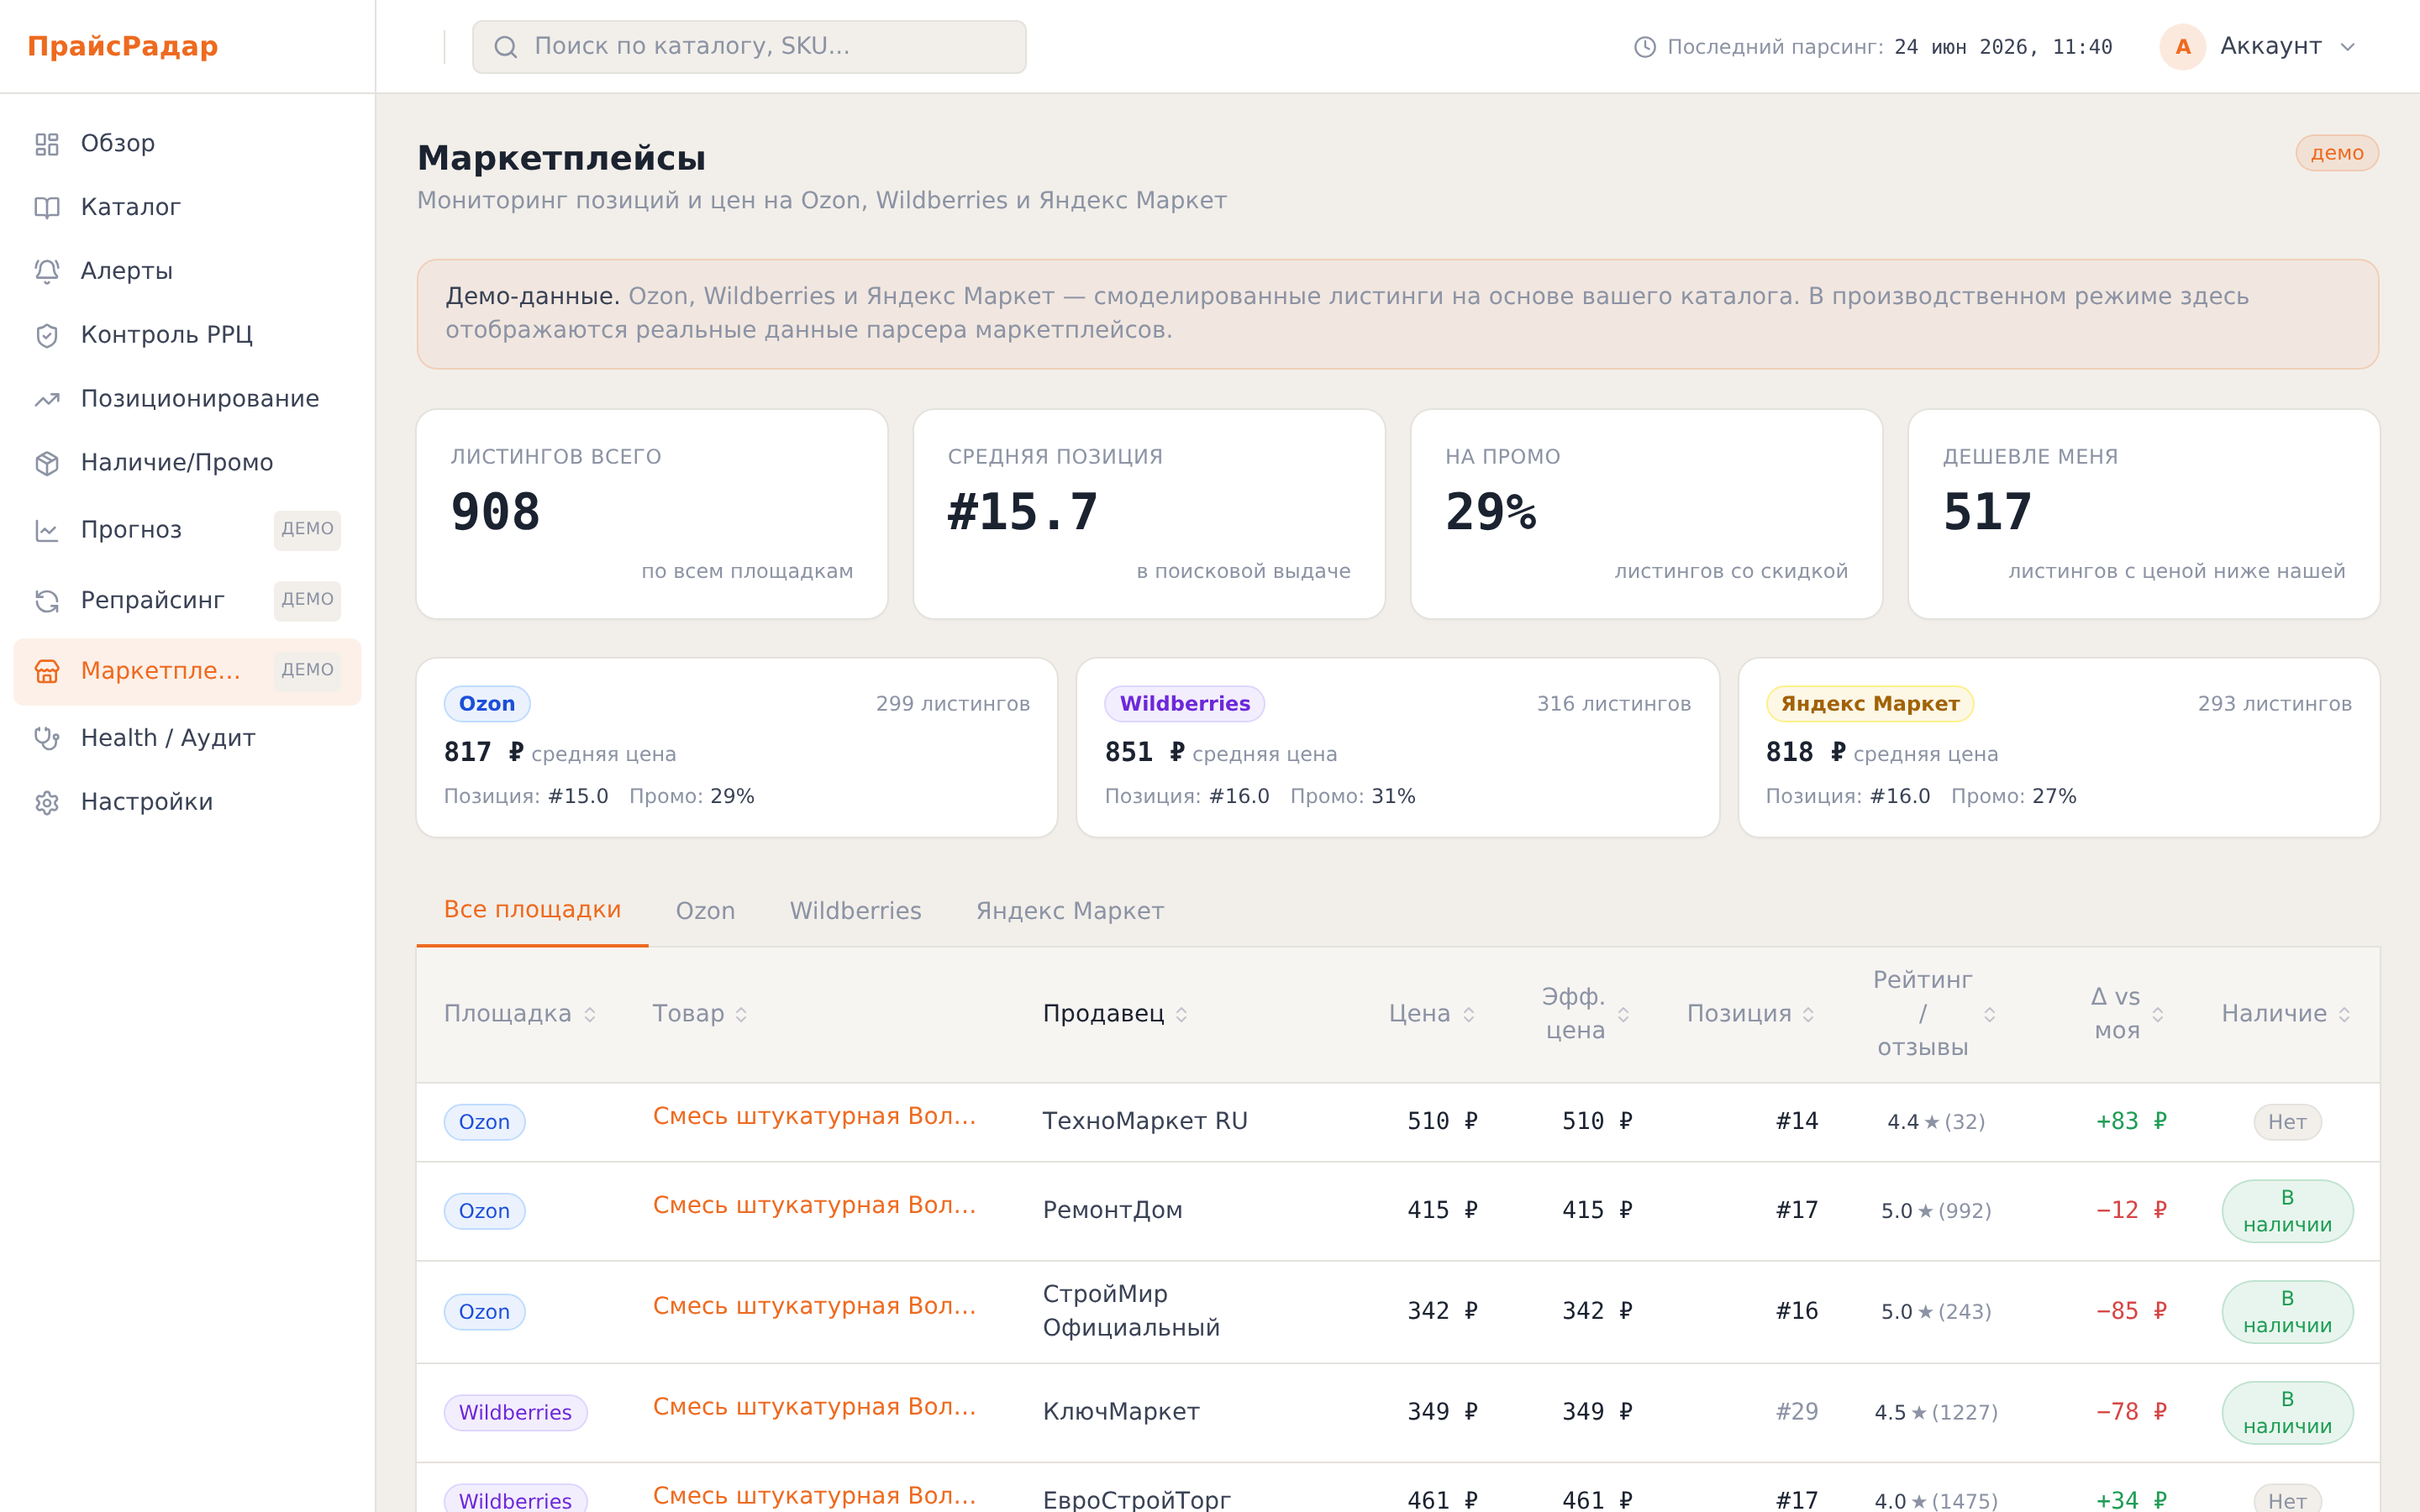Click the clock icon near Последний парсинг

point(1645,47)
